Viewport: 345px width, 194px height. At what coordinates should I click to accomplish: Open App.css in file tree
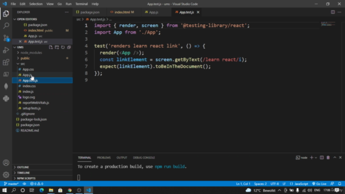point(28,70)
